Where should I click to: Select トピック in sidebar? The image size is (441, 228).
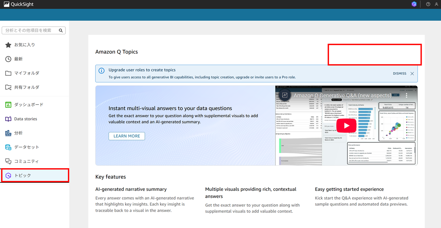tap(34, 175)
